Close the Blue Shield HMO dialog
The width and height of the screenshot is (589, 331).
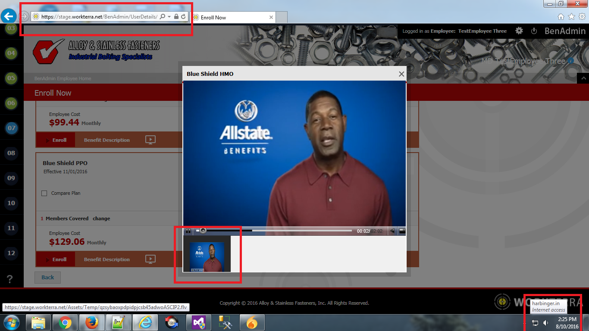point(401,74)
